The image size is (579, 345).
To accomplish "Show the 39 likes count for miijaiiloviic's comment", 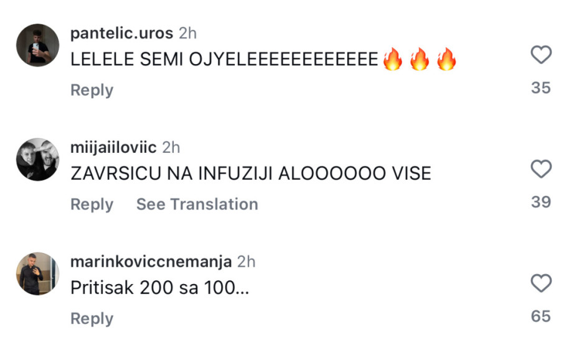I will point(541,201).
